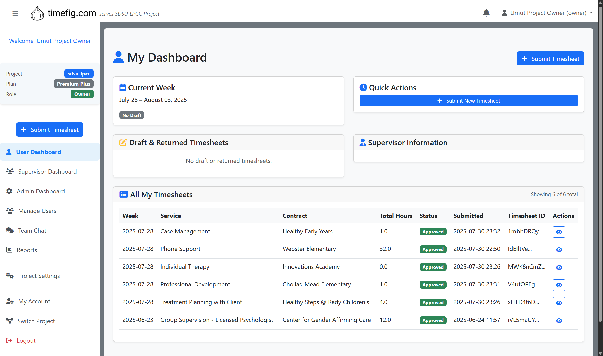603x356 pixels.
Task: Click the Welcome, Umut Project Owner link
Action: (50, 41)
